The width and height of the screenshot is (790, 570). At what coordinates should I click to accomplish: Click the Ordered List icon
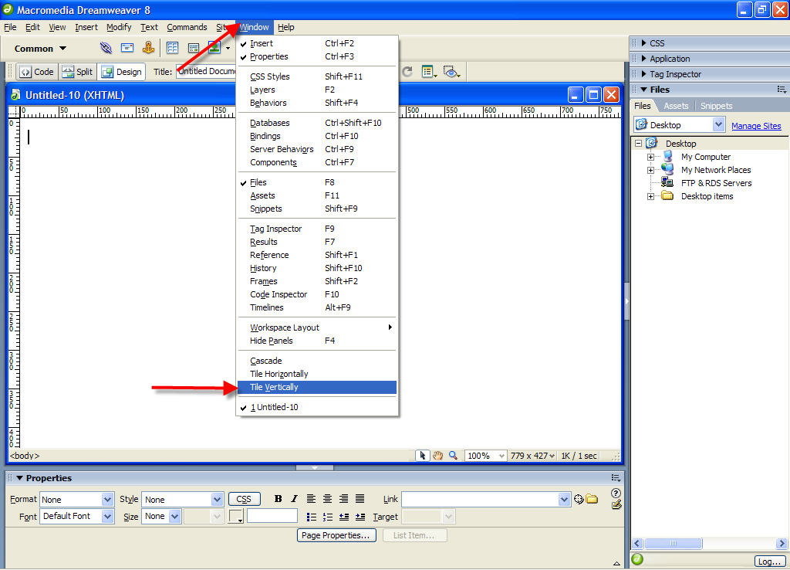click(328, 517)
